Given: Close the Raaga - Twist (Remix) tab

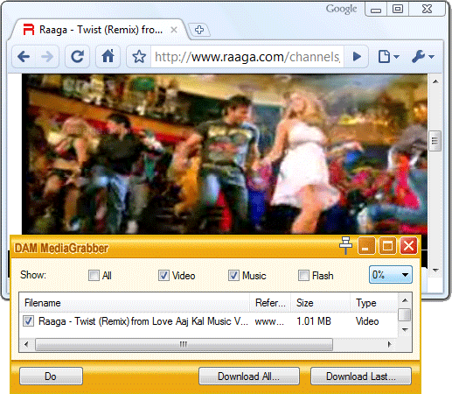Looking at the screenshot, I should coord(174,30).
